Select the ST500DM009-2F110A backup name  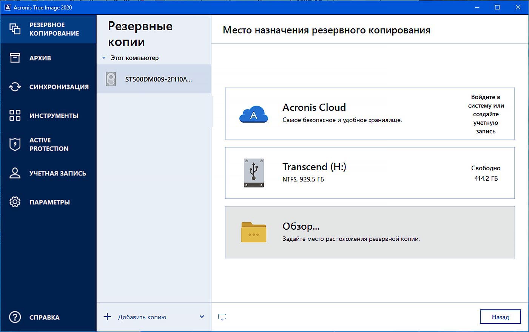click(159, 79)
